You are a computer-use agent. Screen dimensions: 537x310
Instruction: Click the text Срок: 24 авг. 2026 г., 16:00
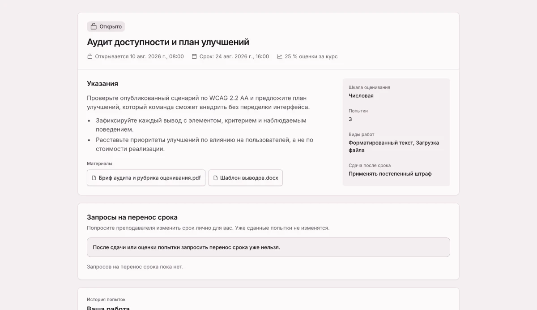tap(234, 56)
